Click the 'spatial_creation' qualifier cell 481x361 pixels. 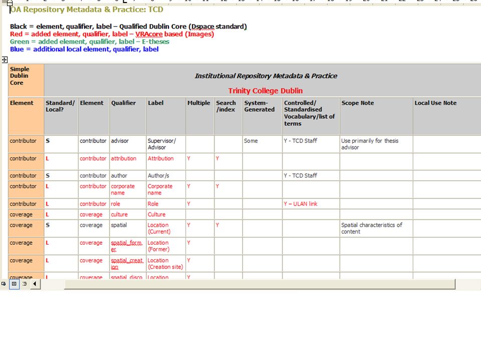tap(128, 263)
